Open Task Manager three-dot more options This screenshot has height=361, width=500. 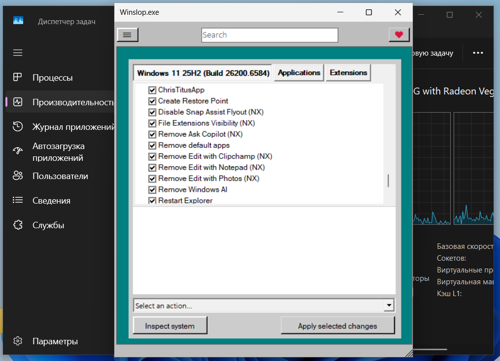point(478,53)
